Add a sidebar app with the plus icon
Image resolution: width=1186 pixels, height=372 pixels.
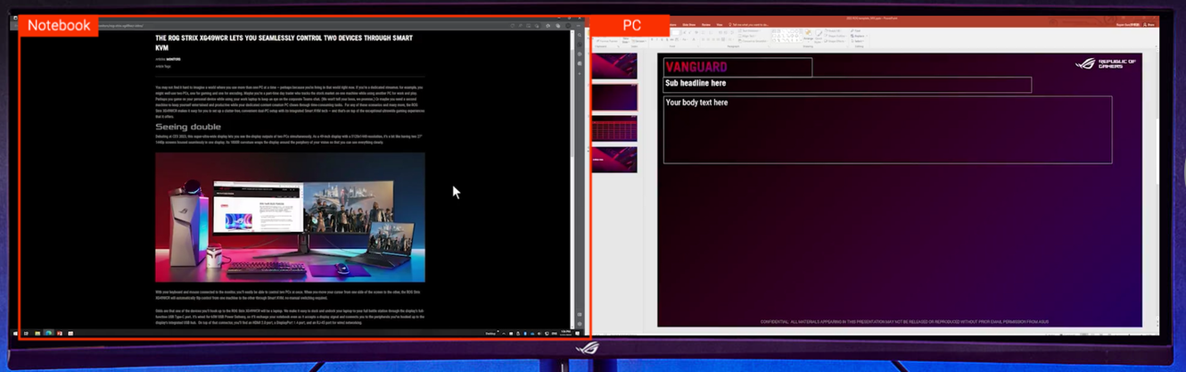point(580,74)
